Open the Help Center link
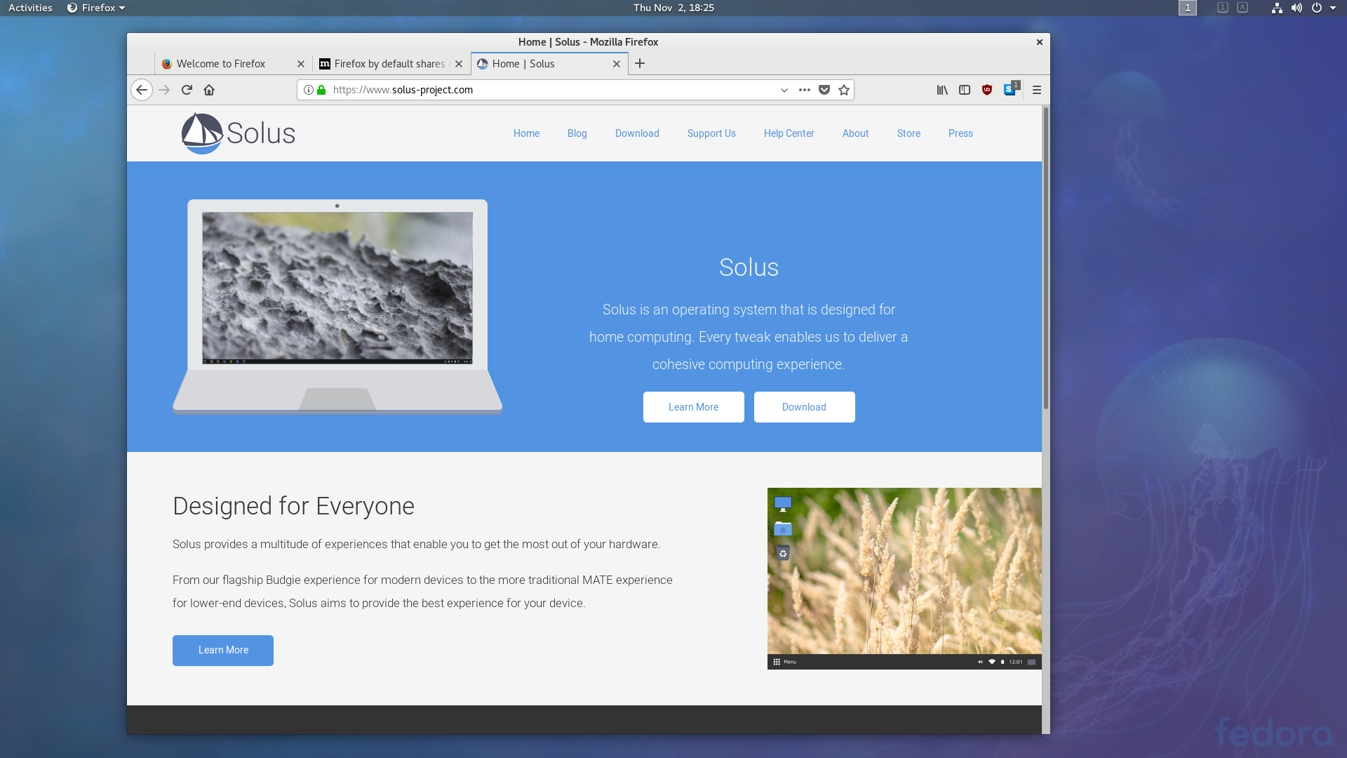This screenshot has height=758, width=1347. pos(789,133)
